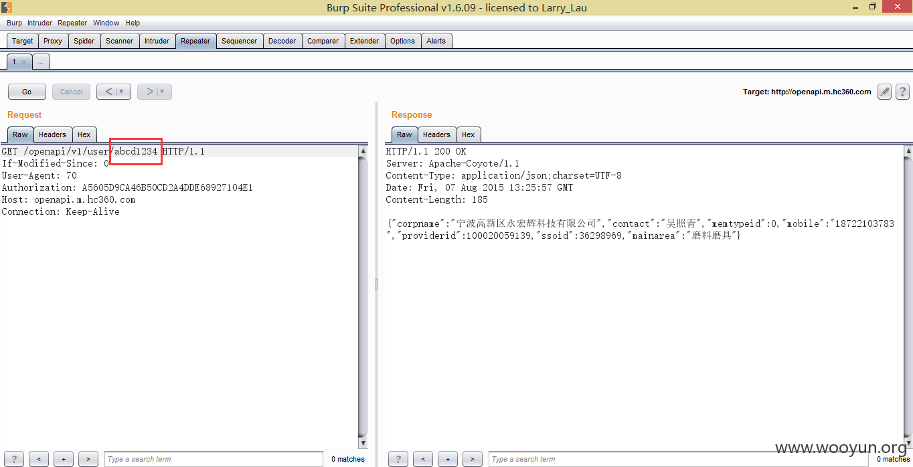Click request search plus options button

[64, 459]
